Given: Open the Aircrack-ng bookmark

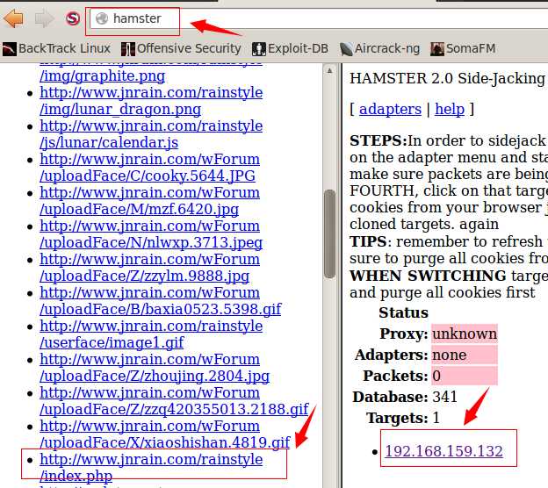Looking at the screenshot, I should coord(380,48).
